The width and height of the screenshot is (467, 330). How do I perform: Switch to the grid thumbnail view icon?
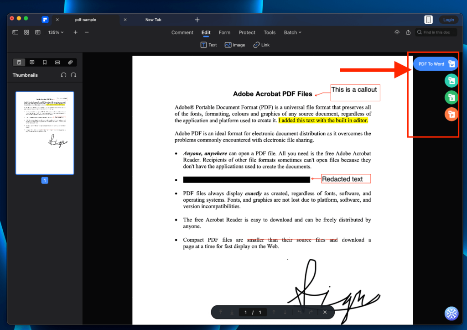pyautogui.click(x=26, y=32)
